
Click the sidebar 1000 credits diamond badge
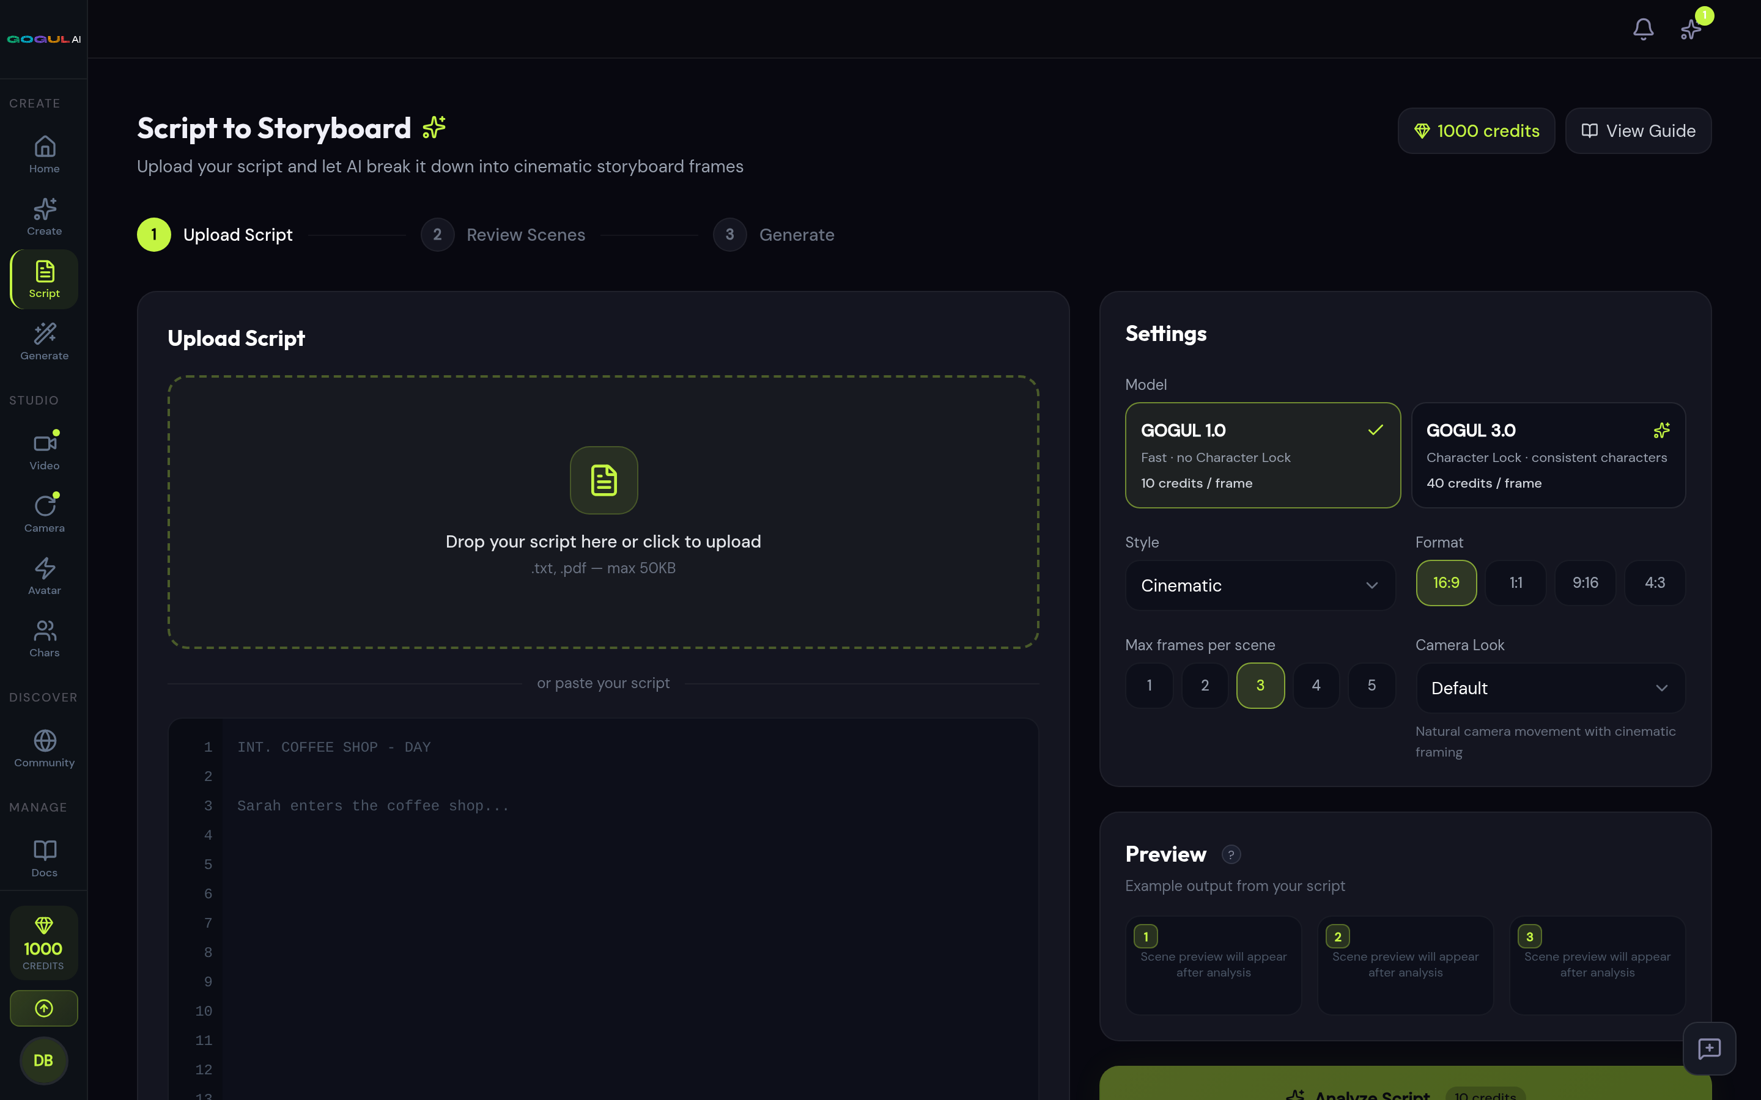point(43,943)
